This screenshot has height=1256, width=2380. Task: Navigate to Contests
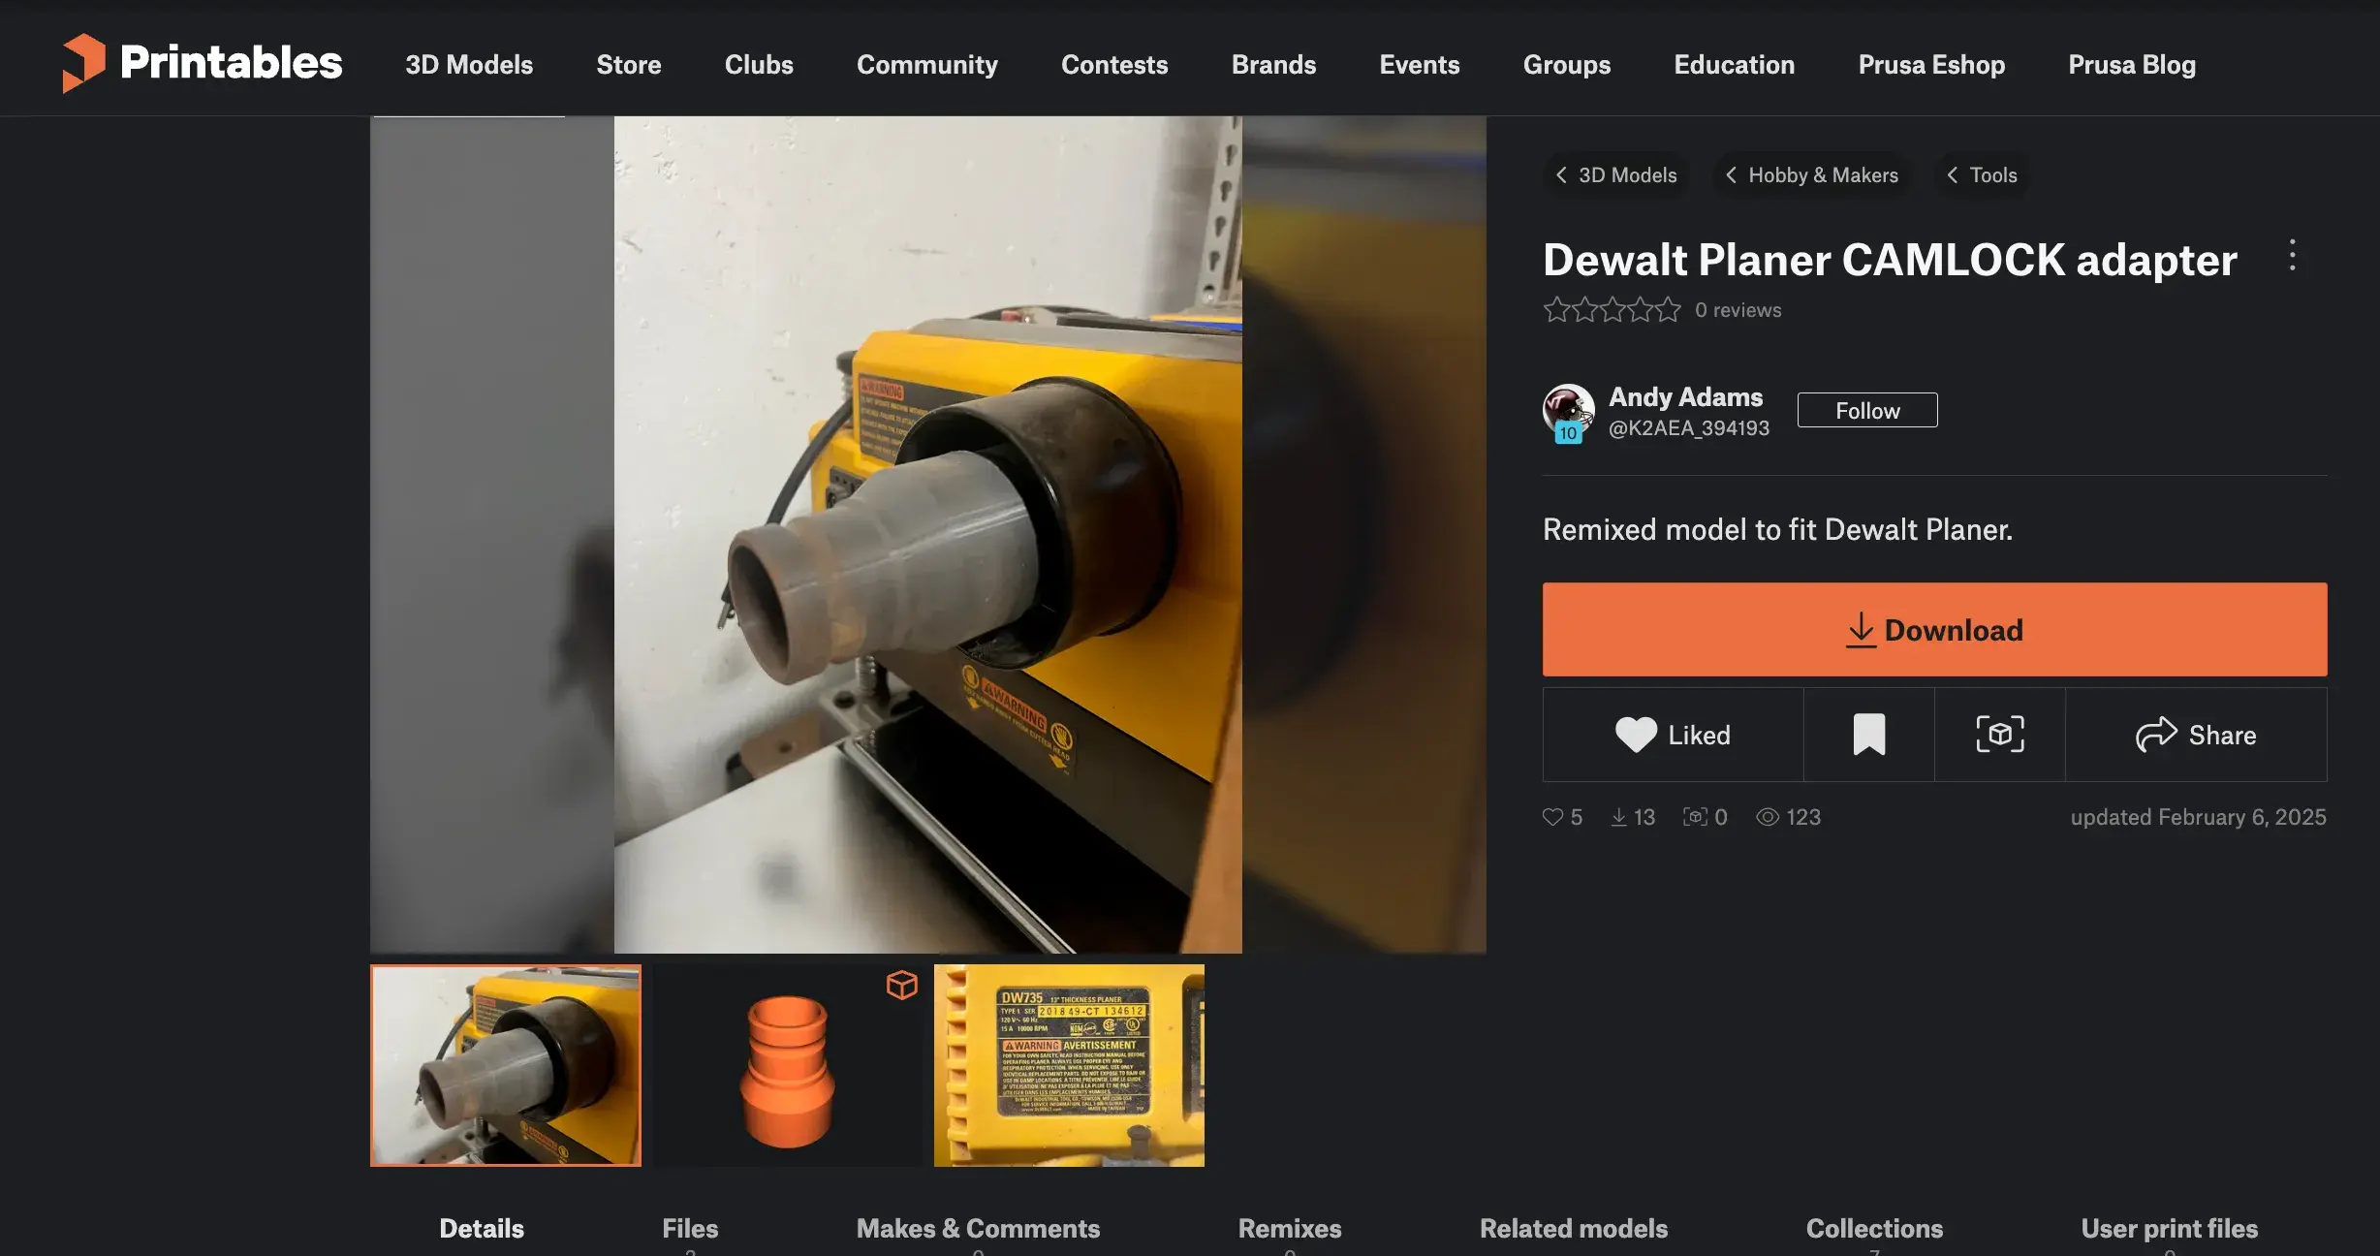(x=1114, y=65)
